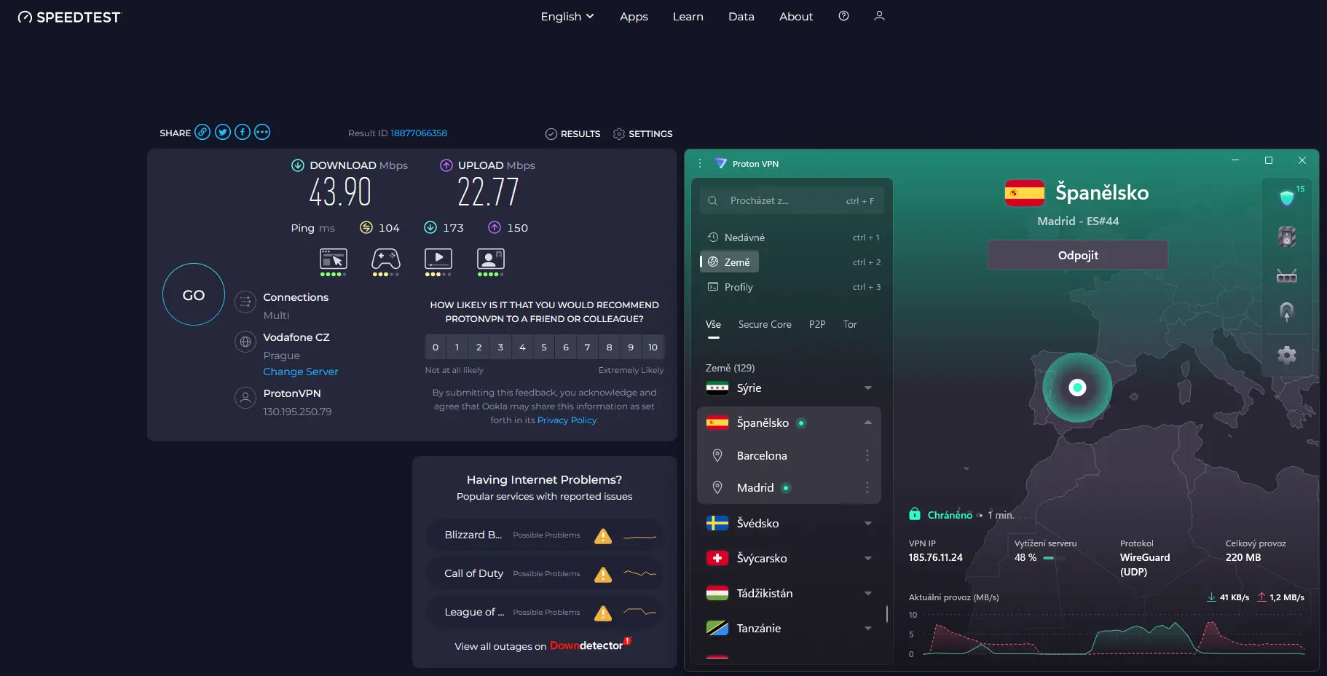Image resolution: width=1327 pixels, height=676 pixels.
Task: Share the Speedtest result on Twitter
Action: 222,132
